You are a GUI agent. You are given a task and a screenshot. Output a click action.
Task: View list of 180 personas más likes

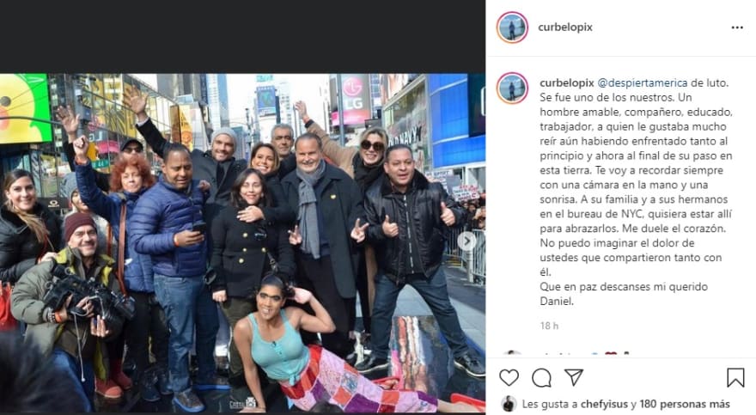pos(685,404)
